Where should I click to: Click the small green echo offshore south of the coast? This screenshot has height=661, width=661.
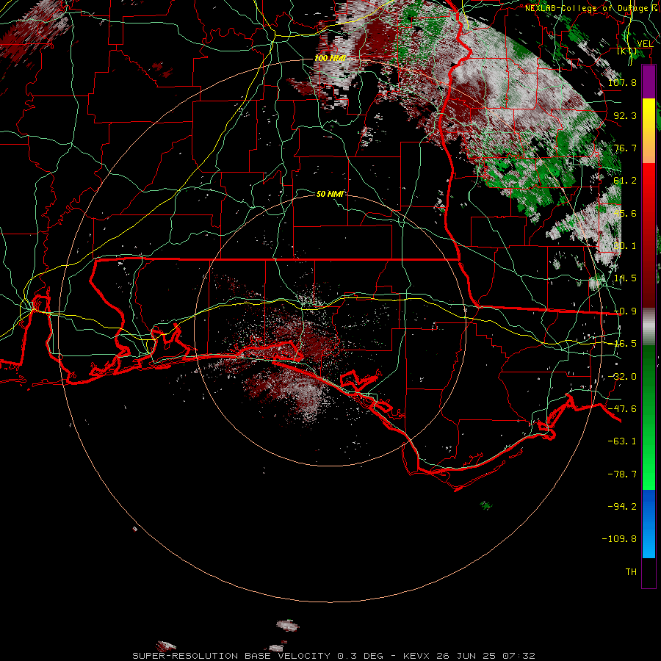(x=486, y=505)
